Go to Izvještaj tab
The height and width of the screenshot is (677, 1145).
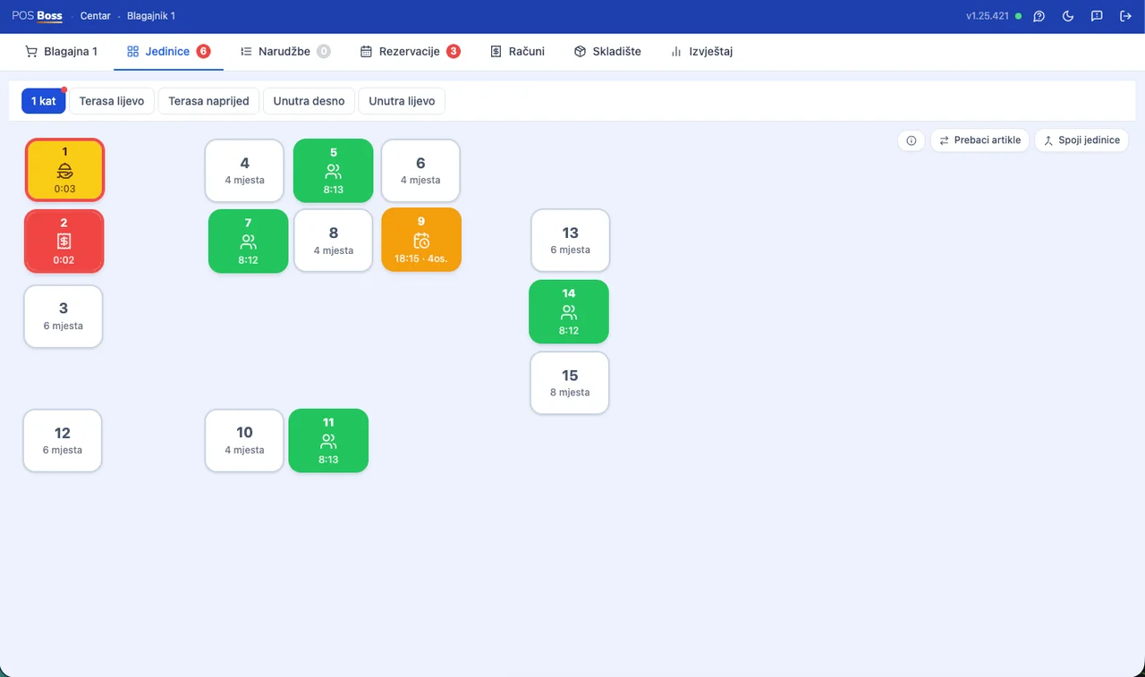701,52
